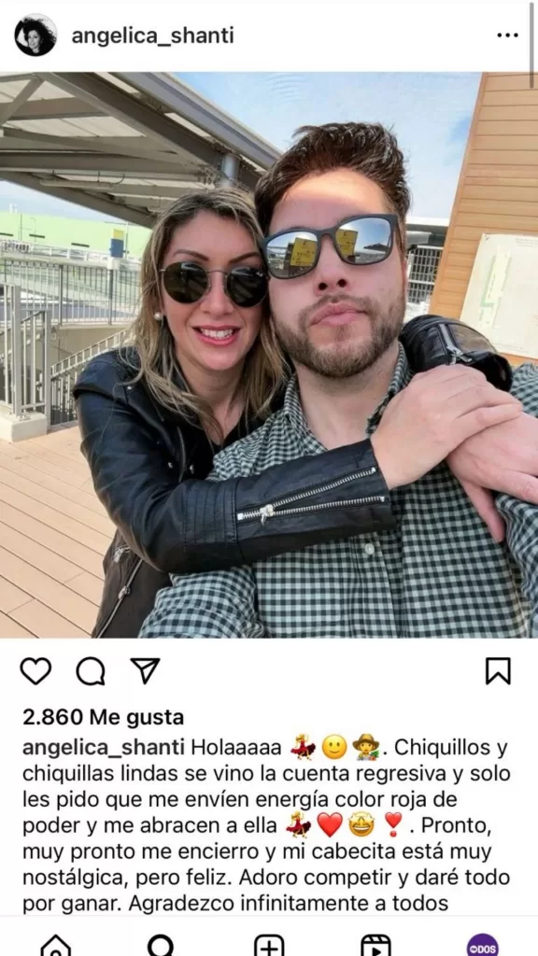View the 2.860 Me gusta likes list

[103, 718]
